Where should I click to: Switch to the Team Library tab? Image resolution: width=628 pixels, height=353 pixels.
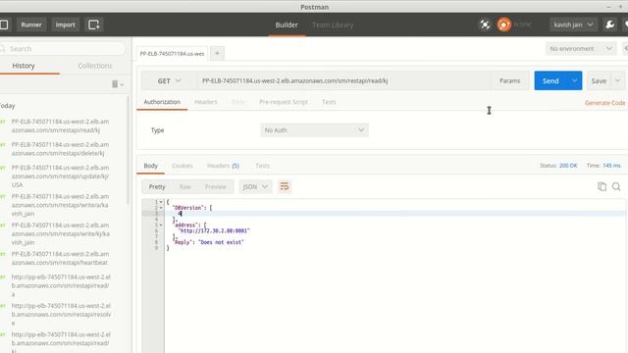pos(333,25)
